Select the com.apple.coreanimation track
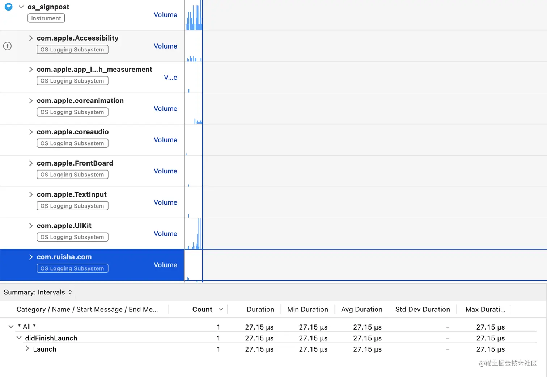Screen dimensions: 547x377 80,101
